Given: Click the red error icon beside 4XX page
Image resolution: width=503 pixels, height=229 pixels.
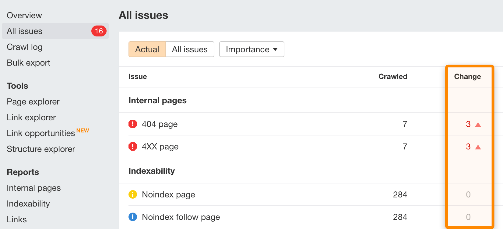Looking at the screenshot, I should point(133,146).
